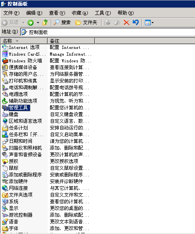Viewport: 195px width, 234px height.
Task: Click the 鼠标 icon
Action: (x=5, y=168)
